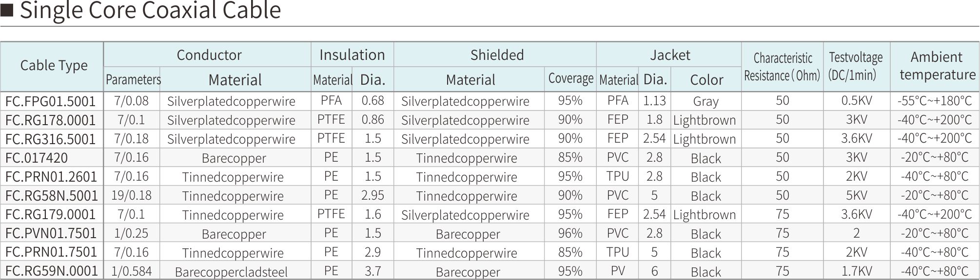Click the Conductor group header
The image size is (980, 280).
(209, 55)
